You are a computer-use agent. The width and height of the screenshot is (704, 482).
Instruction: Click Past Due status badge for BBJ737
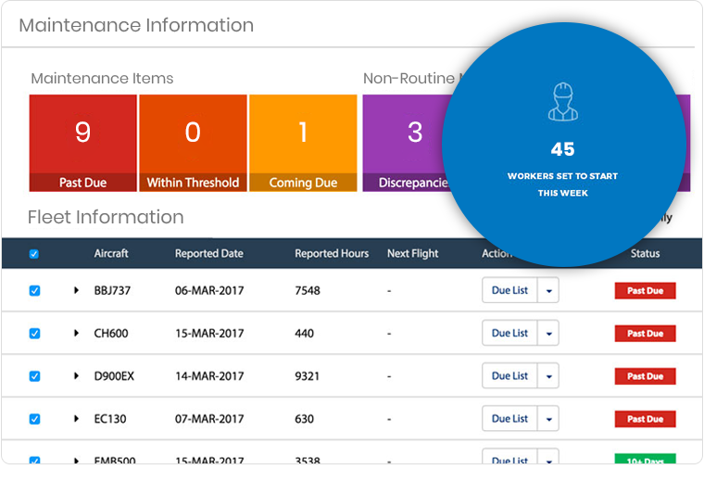point(646,291)
